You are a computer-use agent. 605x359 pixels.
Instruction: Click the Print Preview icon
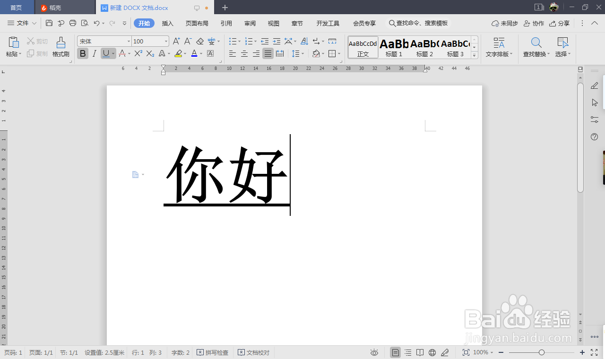(x=85, y=23)
